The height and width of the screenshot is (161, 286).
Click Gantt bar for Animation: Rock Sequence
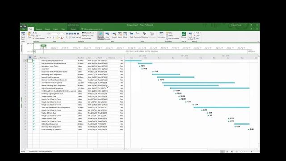(x=198, y=83)
